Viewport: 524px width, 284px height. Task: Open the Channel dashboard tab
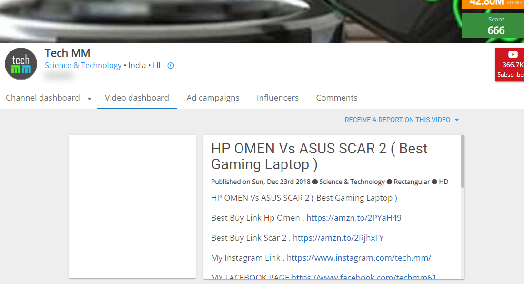(x=43, y=98)
